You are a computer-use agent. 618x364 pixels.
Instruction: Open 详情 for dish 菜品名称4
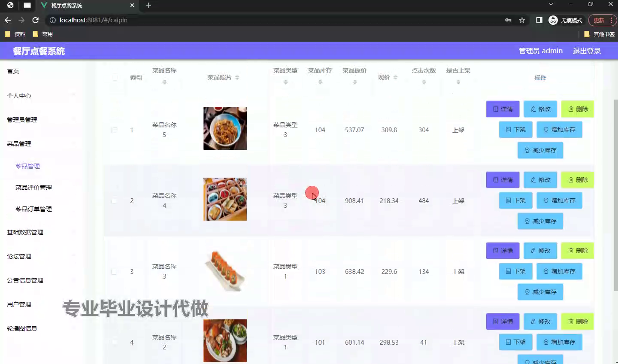[503, 180]
